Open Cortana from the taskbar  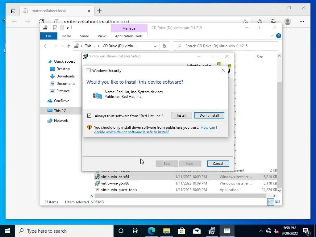(121, 231)
